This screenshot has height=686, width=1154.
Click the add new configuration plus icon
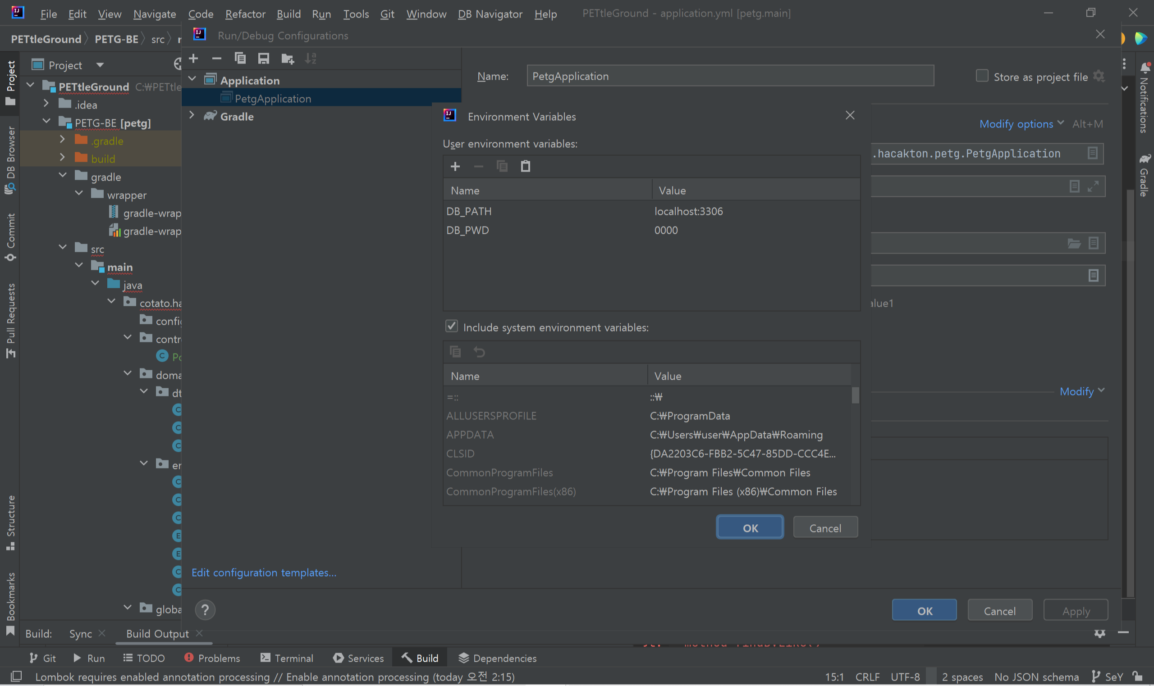coord(193,58)
